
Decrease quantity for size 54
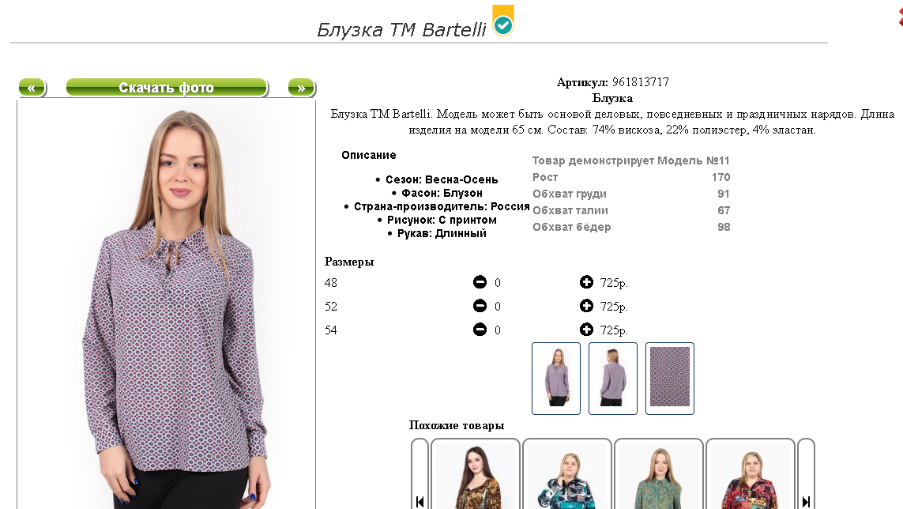[x=480, y=329]
